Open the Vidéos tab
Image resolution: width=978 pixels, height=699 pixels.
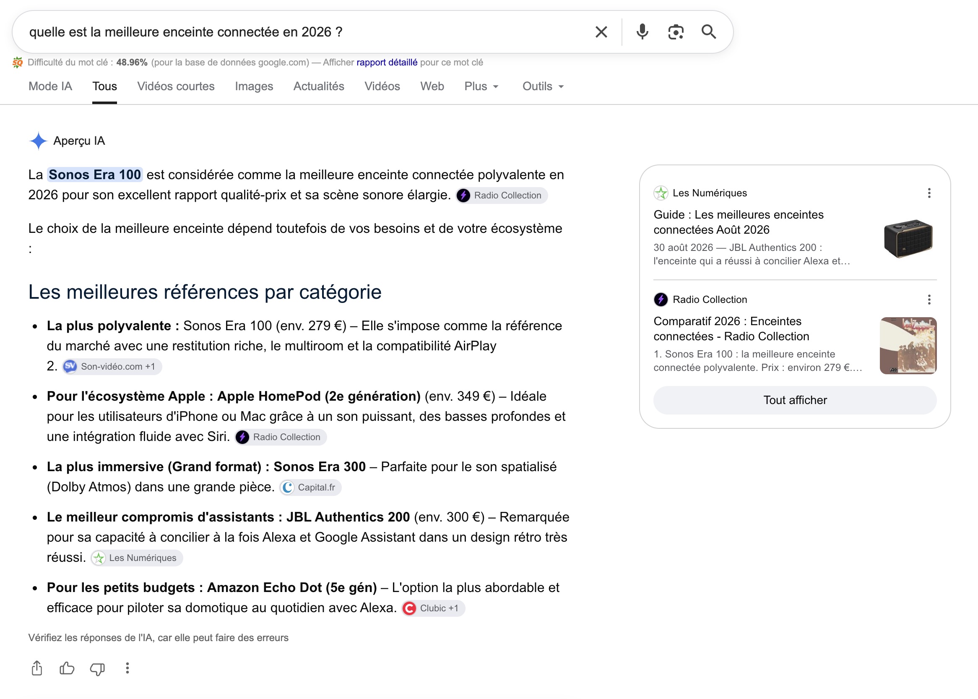pyautogui.click(x=382, y=86)
